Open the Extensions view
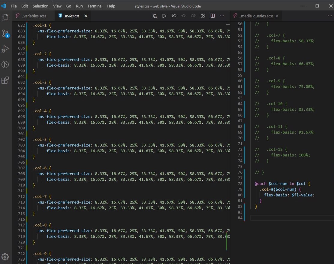 [5, 80]
